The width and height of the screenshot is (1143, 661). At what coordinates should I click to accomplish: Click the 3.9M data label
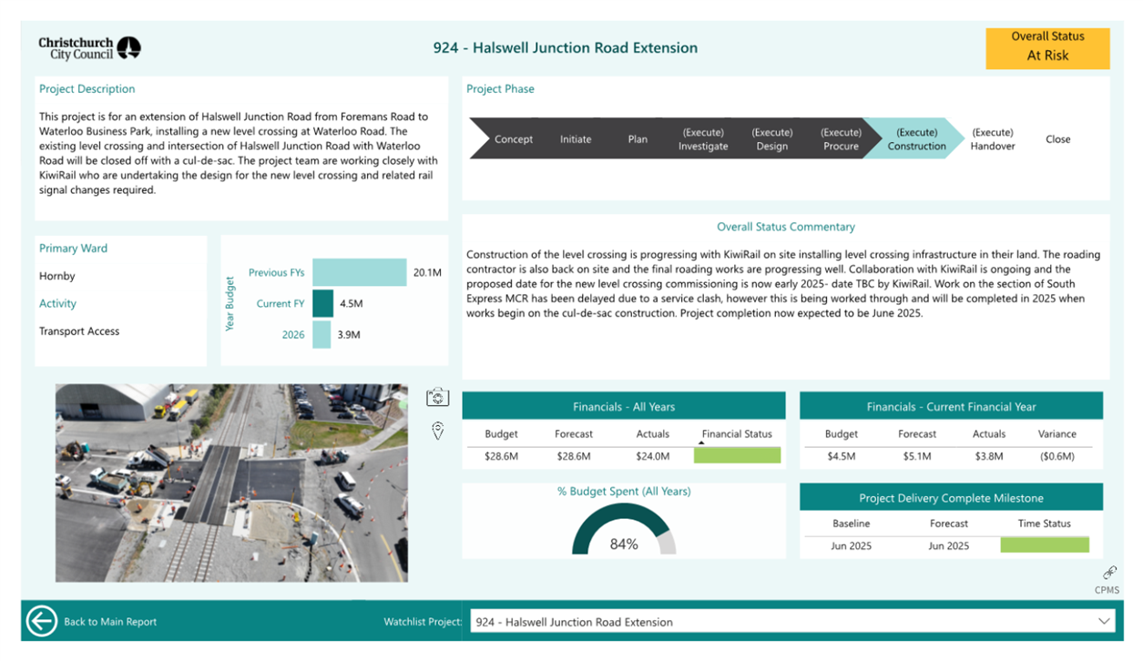click(349, 334)
